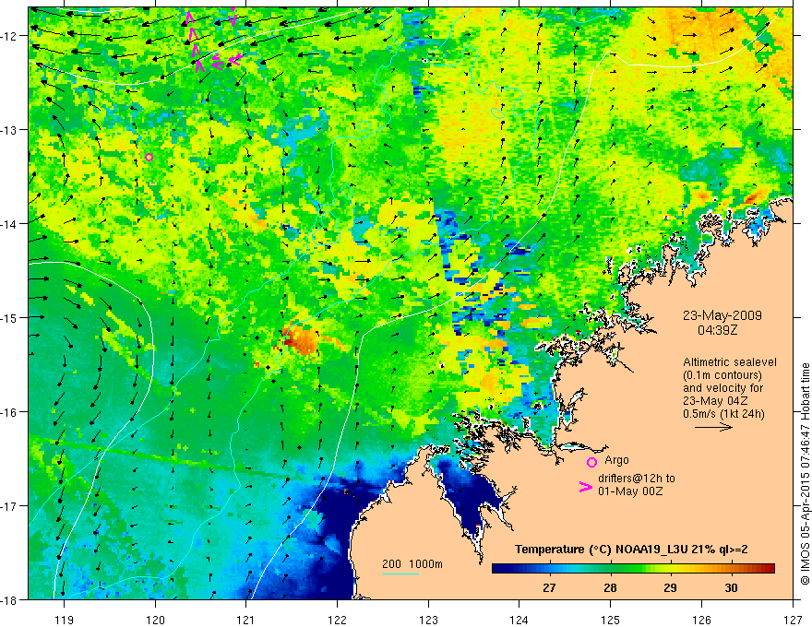The image size is (812, 627).
Task: Click the -16 latitude axis label
Action: [x=10, y=412]
